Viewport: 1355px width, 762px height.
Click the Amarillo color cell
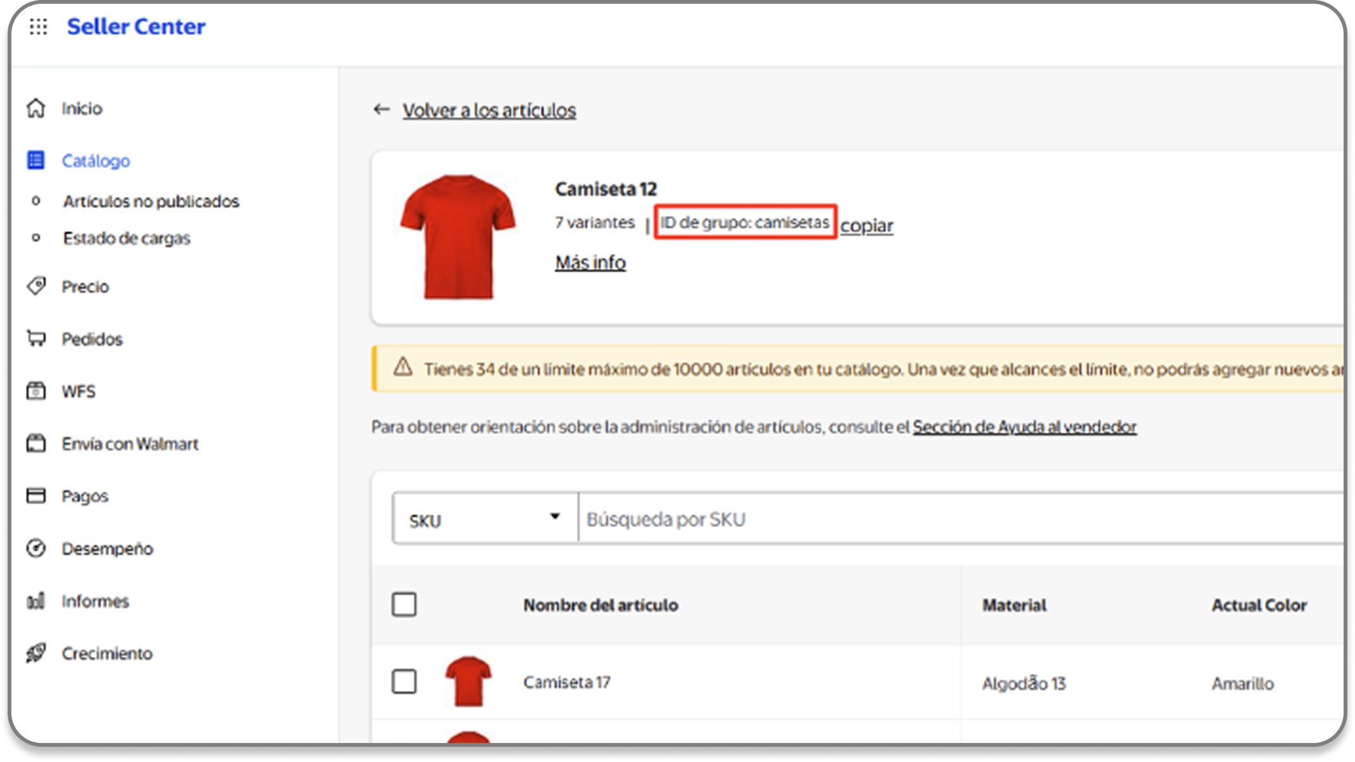[1242, 684]
